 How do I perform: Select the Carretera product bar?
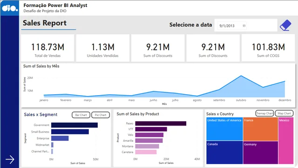point(146,152)
